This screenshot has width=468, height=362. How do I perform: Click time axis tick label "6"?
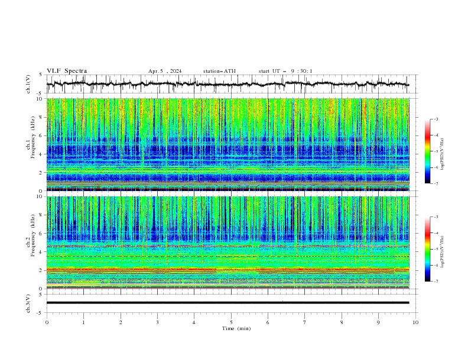pyautogui.click(x=268, y=322)
